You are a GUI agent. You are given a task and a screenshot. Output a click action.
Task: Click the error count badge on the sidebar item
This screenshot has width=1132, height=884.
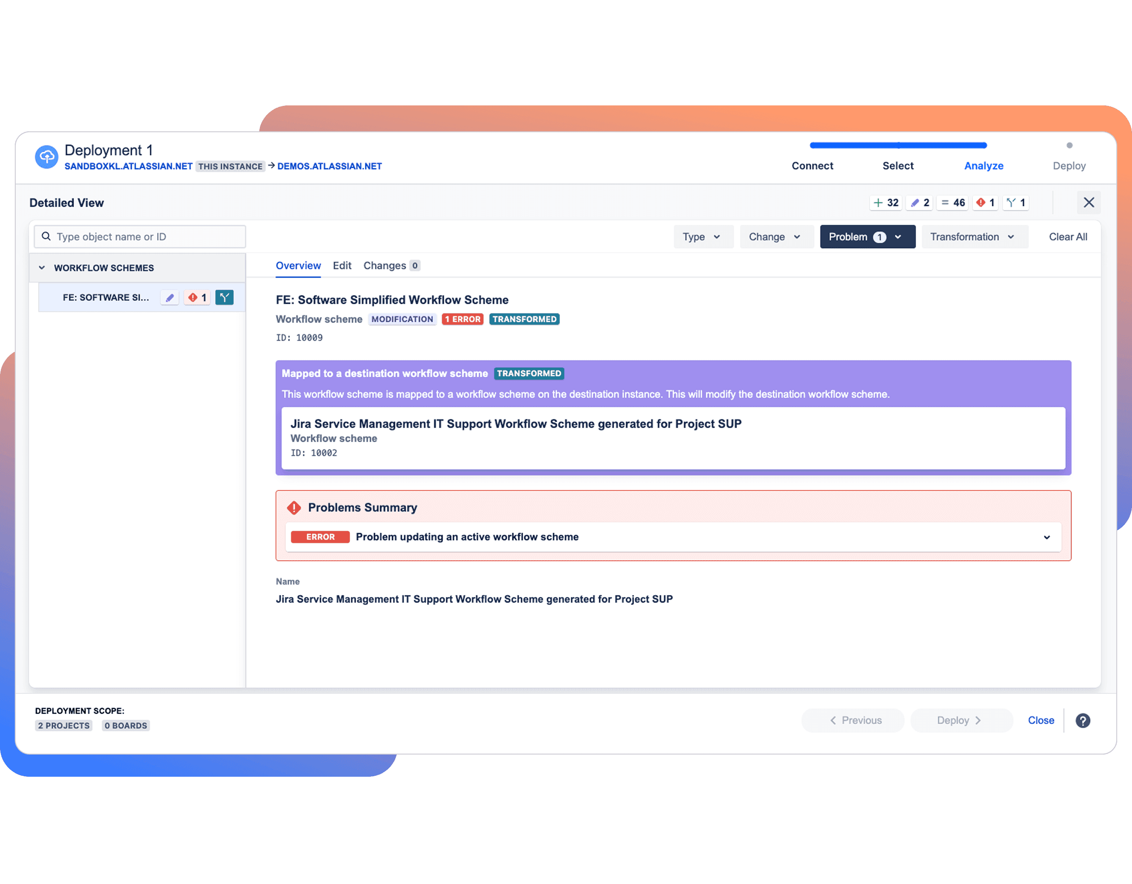click(x=197, y=297)
